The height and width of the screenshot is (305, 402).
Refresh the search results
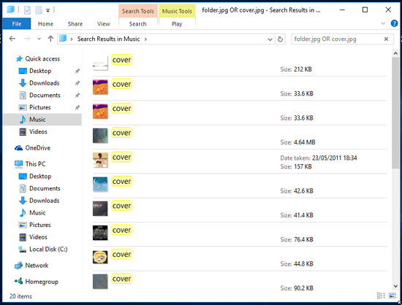(x=280, y=39)
